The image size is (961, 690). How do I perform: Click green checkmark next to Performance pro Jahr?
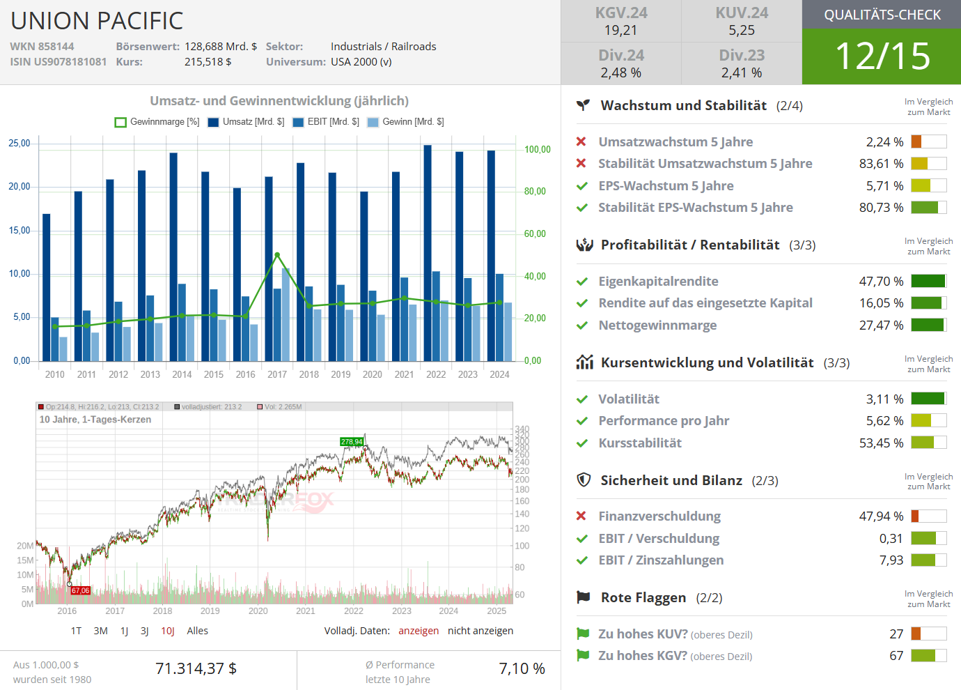(582, 421)
